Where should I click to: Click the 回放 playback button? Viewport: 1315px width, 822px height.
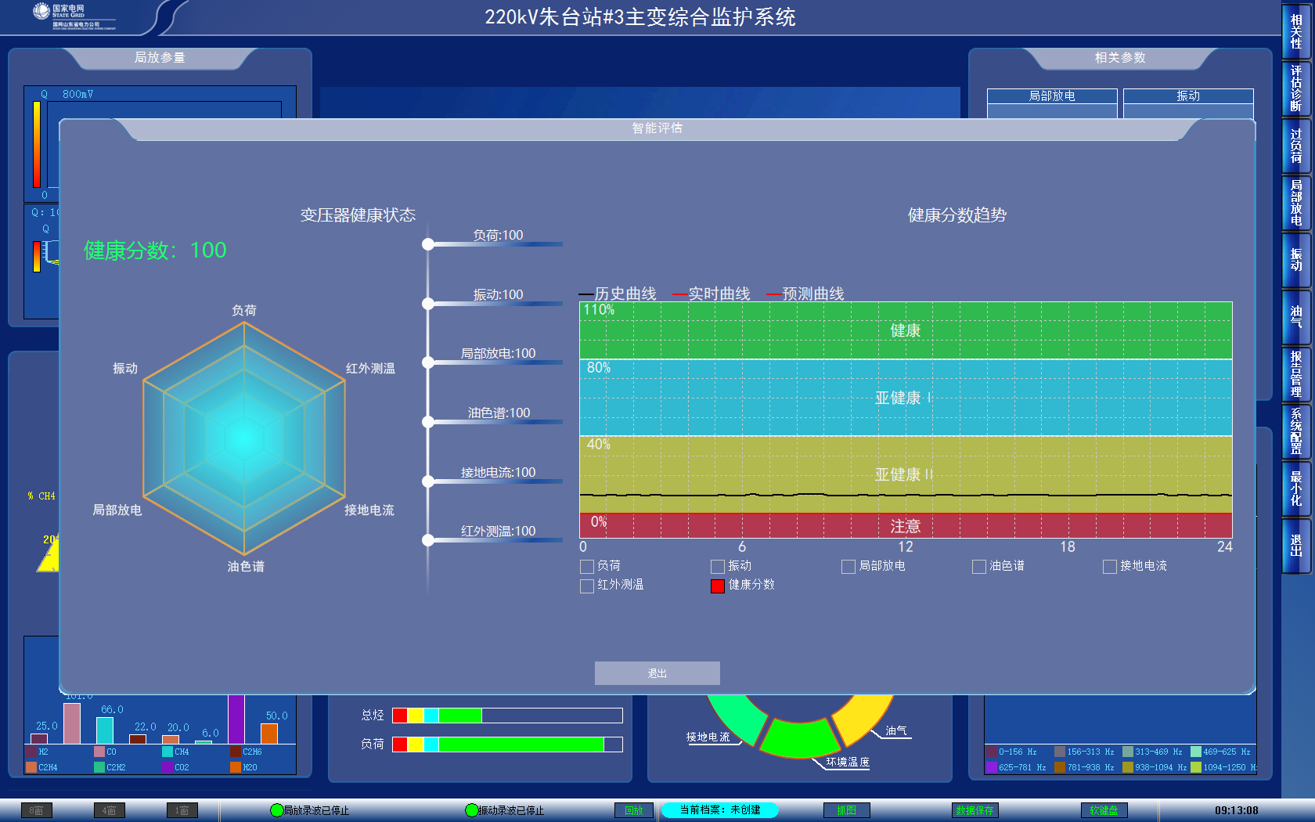[x=634, y=810]
